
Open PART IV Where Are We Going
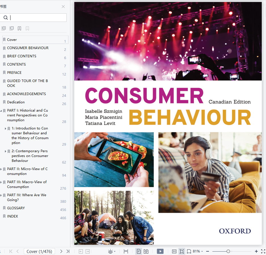click(x=27, y=197)
